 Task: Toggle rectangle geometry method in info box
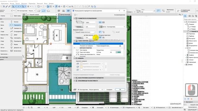pyautogui.click(x=44, y=11)
